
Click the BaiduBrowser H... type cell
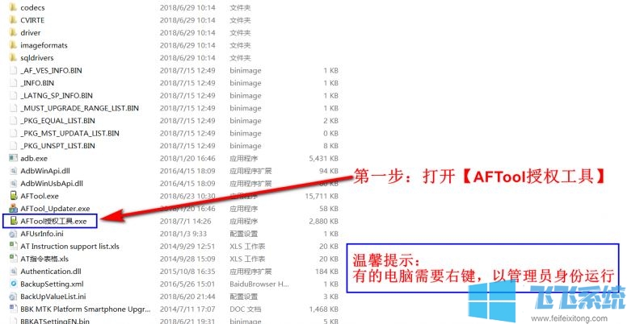point(259,284)
